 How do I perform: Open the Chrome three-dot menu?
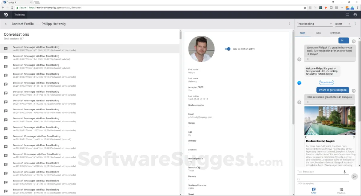point(357,7)
